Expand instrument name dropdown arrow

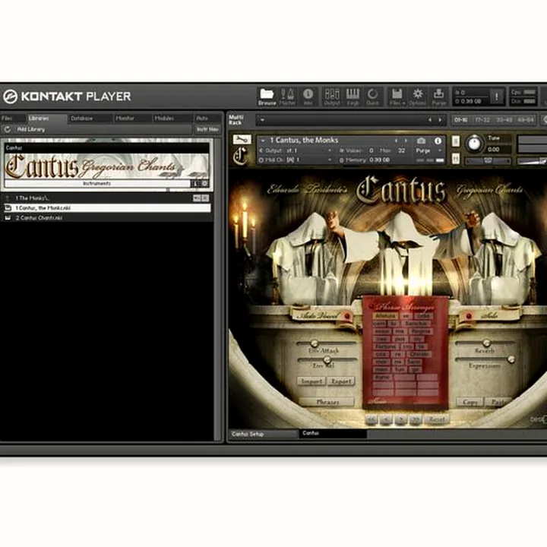263,141
